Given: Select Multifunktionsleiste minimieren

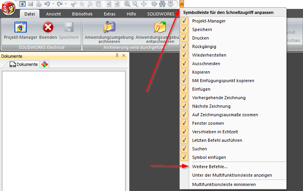Looking at the screenshot, I should (224, 184).
